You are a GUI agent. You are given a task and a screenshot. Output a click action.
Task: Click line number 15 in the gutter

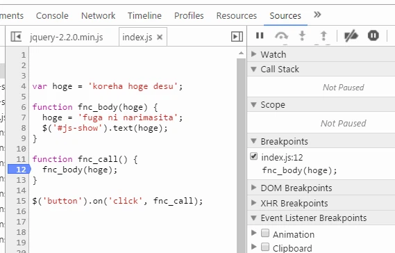21,201
